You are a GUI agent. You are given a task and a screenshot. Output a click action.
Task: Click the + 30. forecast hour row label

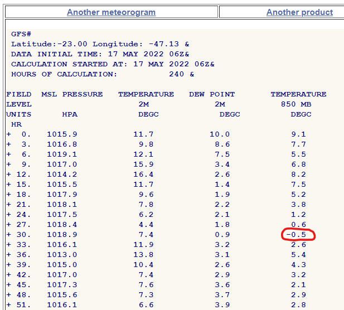pos(18,235)
